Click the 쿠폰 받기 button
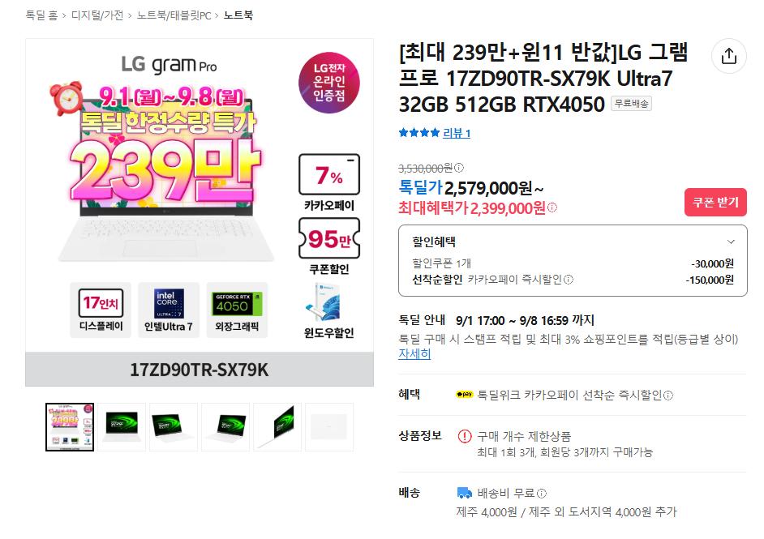 click(x=715, y=202)
